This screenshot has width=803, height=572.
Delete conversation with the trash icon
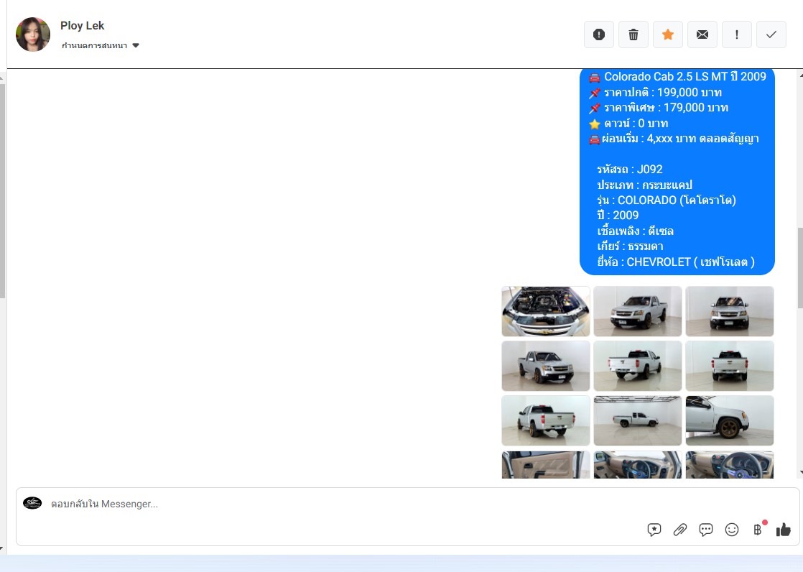(x=633, y=34)
